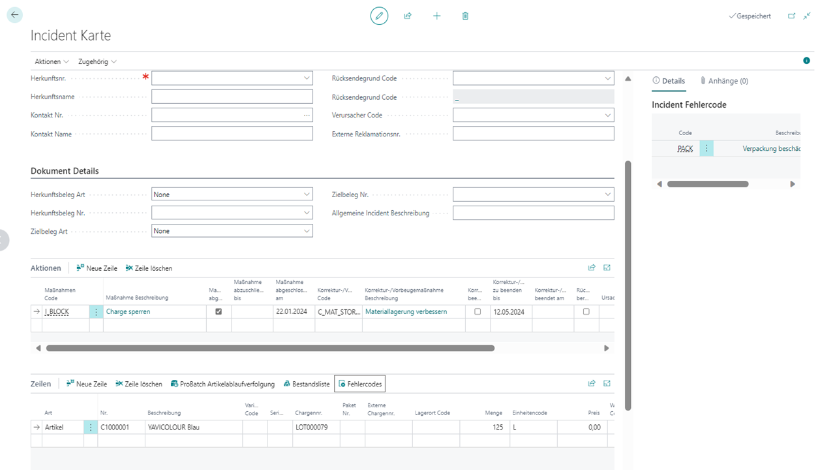This screenshot has height=470, width=835.
Task: Expand the Aktionen list to full view
Action: (x=607, y=268)
